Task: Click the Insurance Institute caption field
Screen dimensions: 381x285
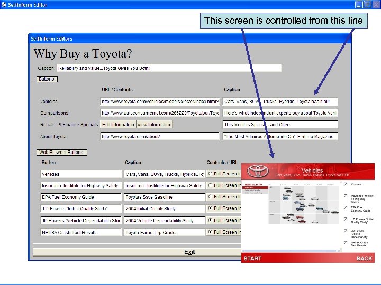Action: click(164, 186)
